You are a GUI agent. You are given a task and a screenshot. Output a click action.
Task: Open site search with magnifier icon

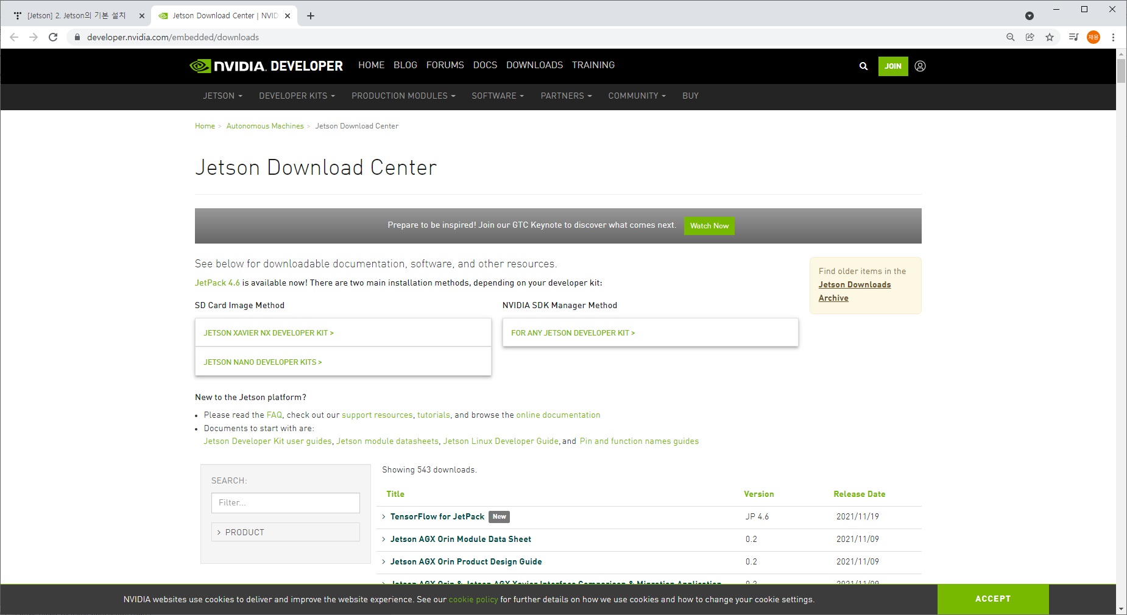click(x=863, y=66)
